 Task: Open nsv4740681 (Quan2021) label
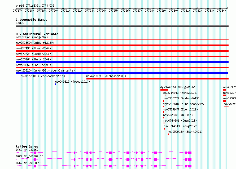(x=180, y=121)
